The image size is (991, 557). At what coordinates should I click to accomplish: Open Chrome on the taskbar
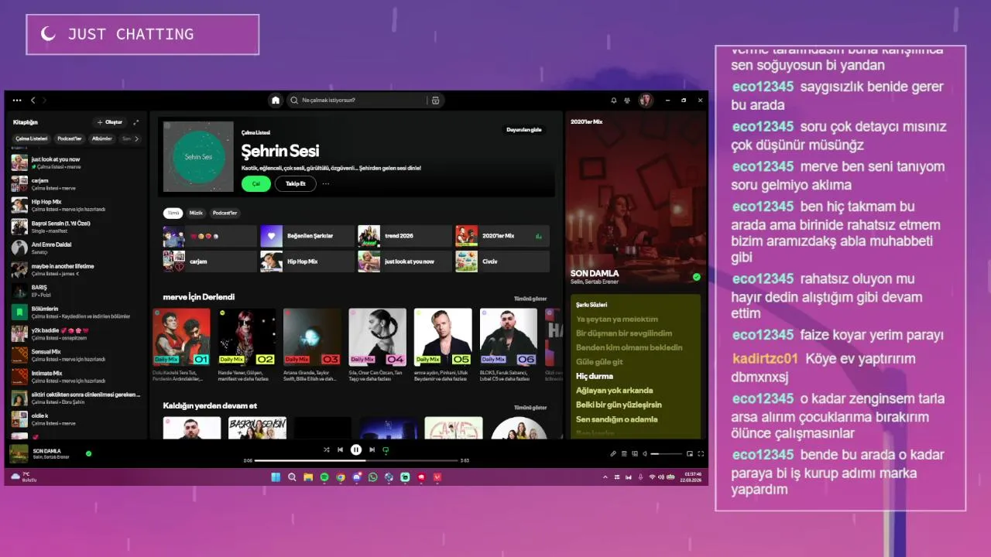tap(341, 477)
